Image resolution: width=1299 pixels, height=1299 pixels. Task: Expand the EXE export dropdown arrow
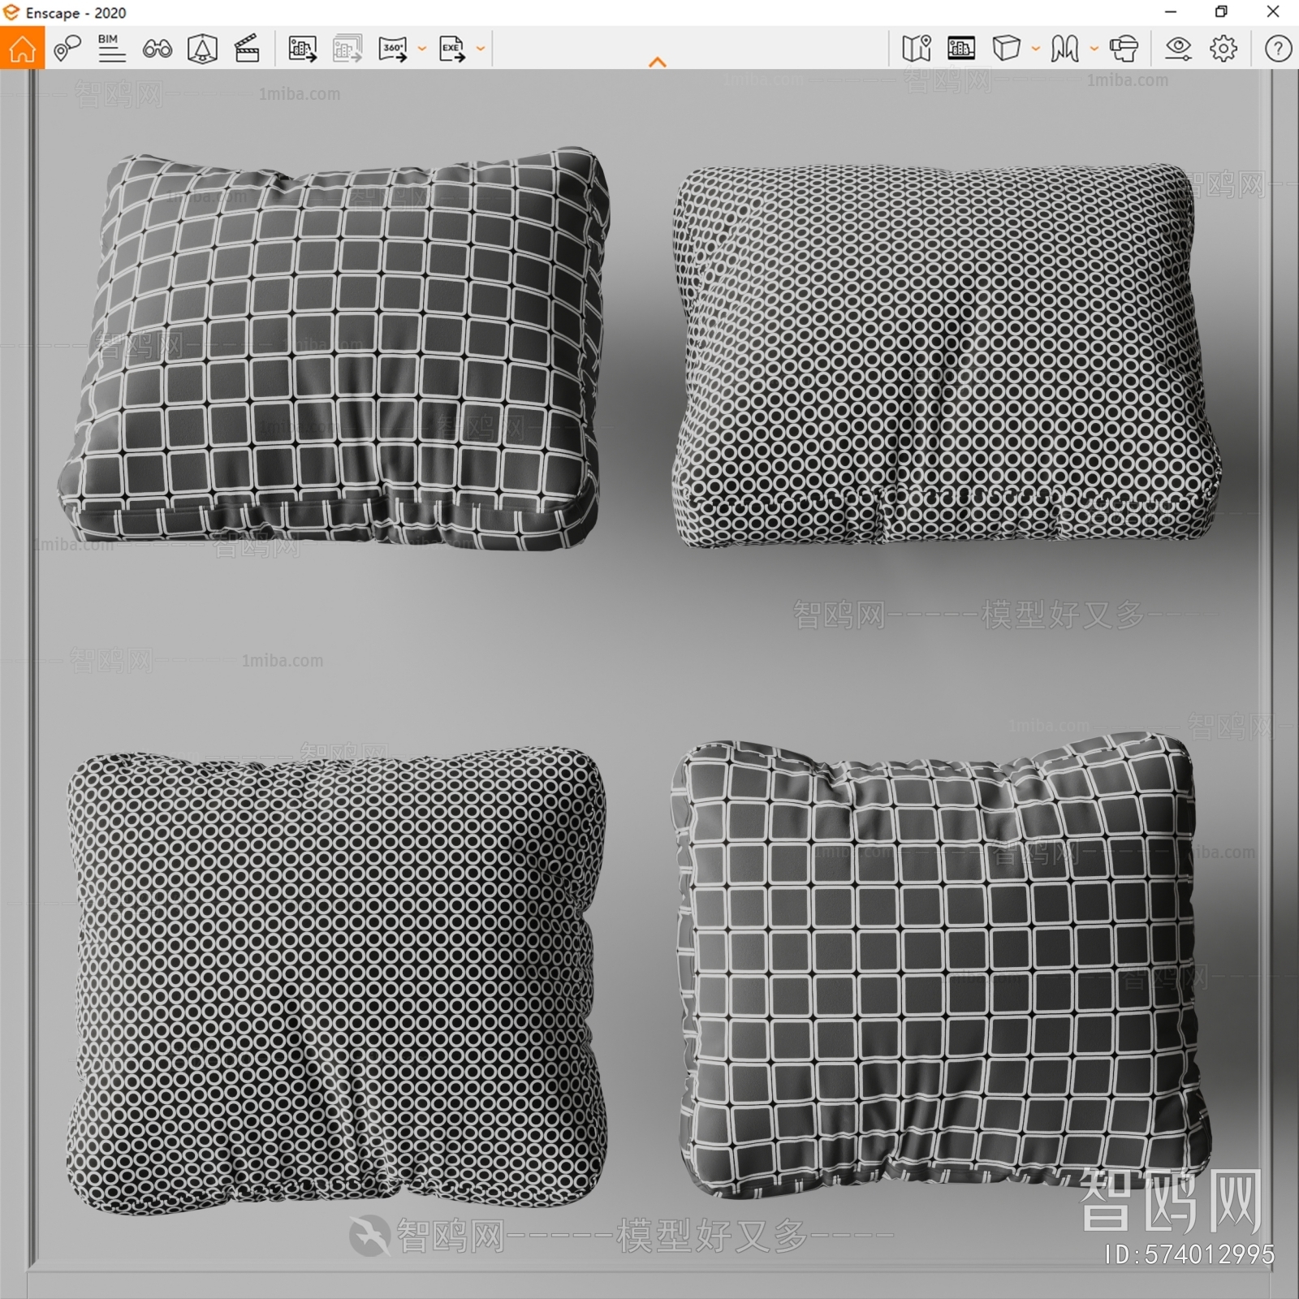481,49
